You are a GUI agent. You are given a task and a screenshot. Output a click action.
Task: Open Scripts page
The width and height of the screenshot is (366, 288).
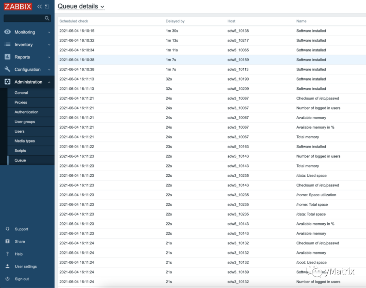click(20, 151)
